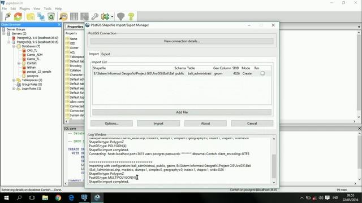Open the Edit menu
Image resolution: width=362 pixels, height=203 pixels.
coord(13,8)
